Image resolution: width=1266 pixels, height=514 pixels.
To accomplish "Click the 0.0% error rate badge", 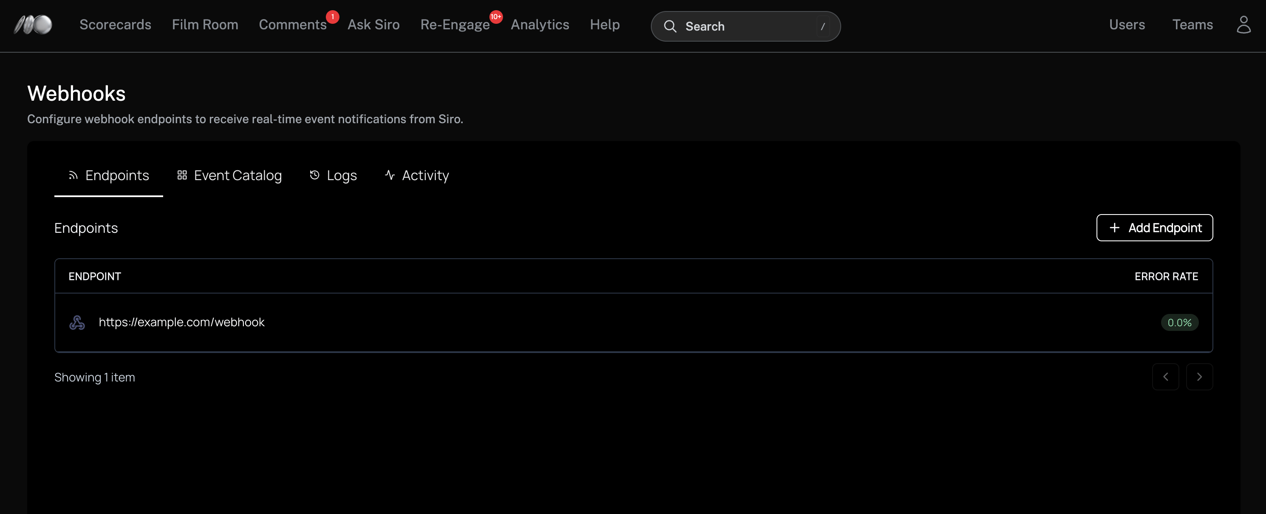I will point(1179,323).
